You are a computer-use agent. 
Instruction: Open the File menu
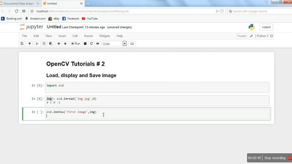coord(25,36)
